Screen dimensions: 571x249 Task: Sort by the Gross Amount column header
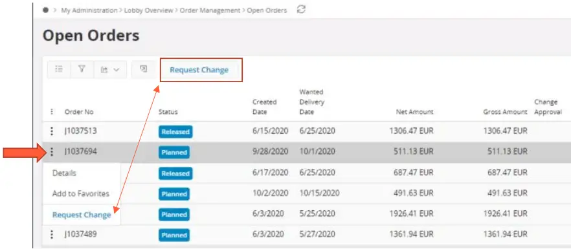tap(505, 112)
